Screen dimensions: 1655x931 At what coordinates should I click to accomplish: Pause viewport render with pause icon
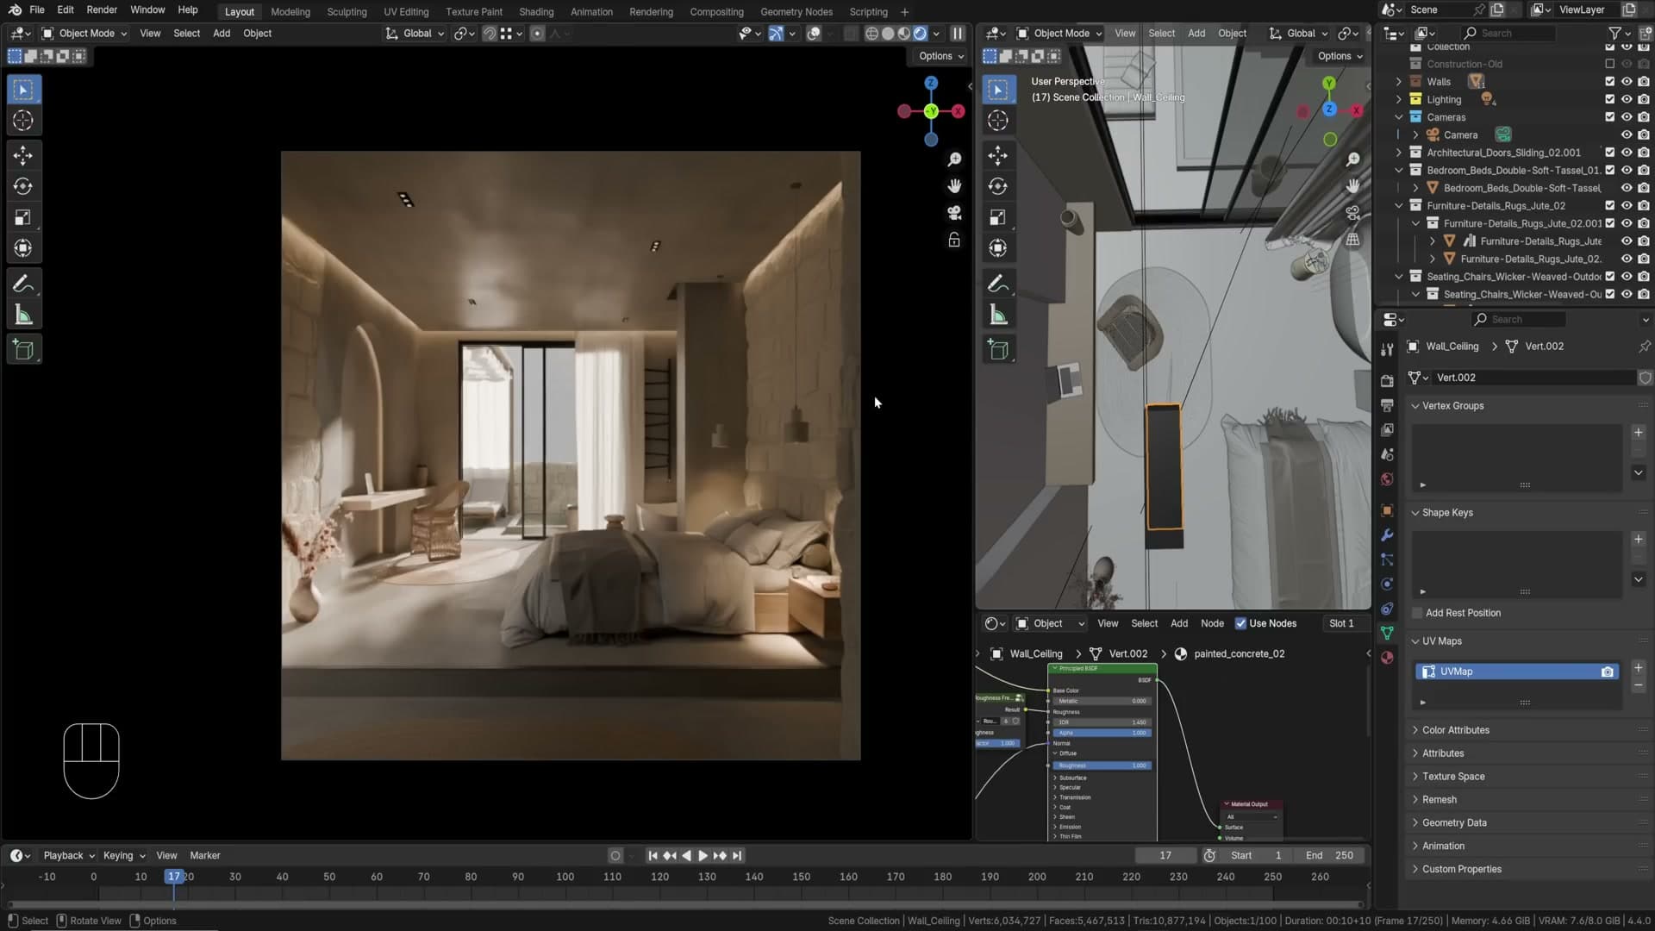click(x=958, y=34)
